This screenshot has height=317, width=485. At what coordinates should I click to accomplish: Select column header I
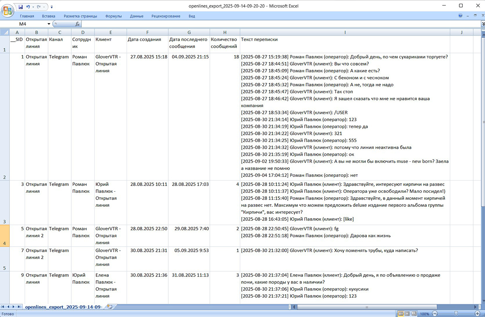click(345, 32)
